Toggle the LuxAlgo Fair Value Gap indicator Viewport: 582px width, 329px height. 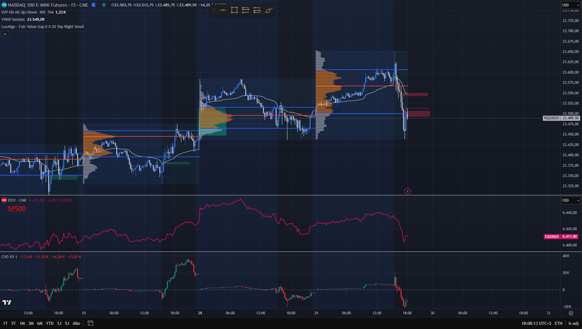coord(30,26)
